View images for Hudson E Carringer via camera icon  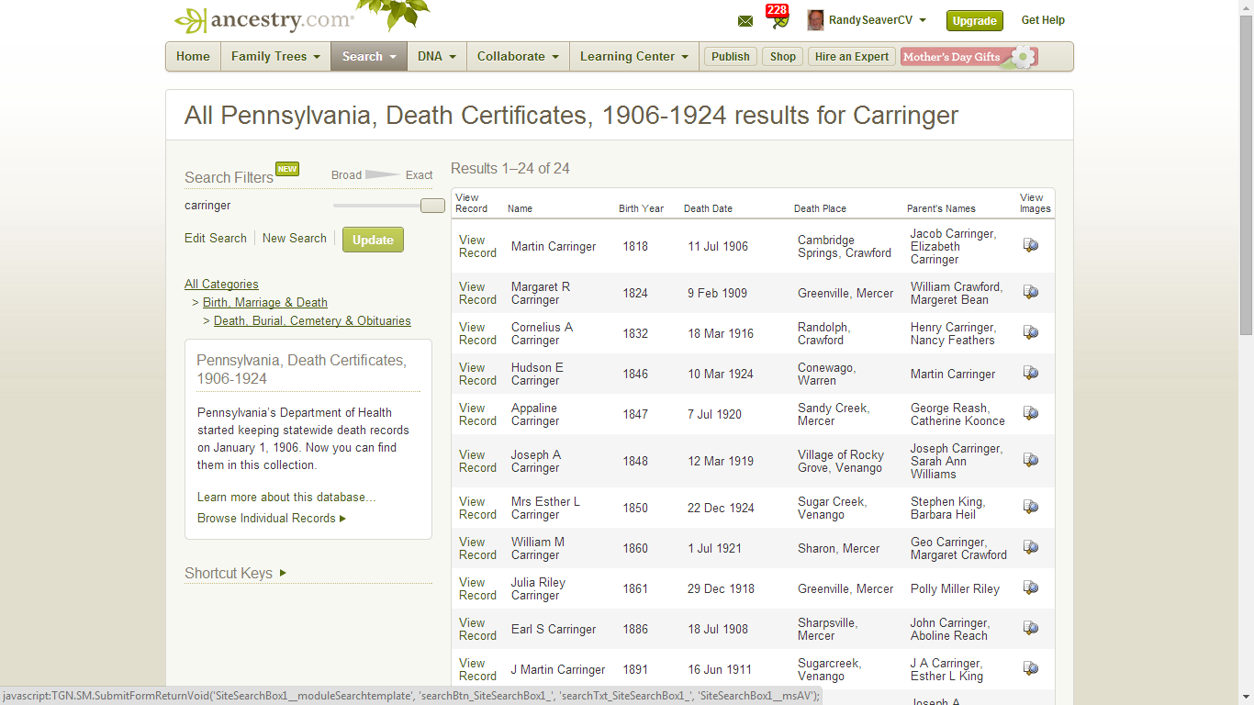1030,373
